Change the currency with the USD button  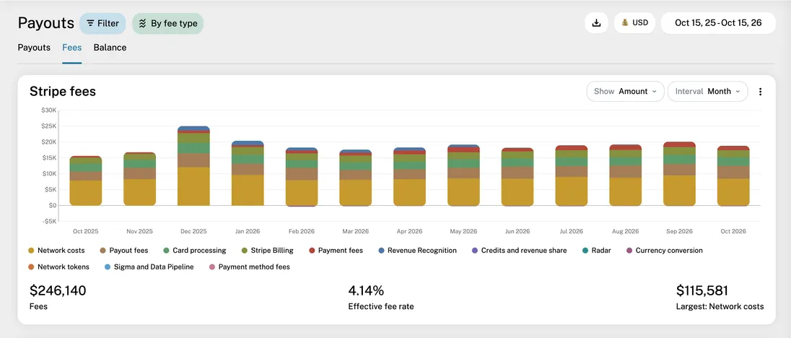pos(634,22)
